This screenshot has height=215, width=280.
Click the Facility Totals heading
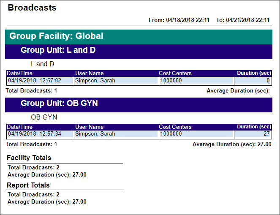[x=29, y=158]
